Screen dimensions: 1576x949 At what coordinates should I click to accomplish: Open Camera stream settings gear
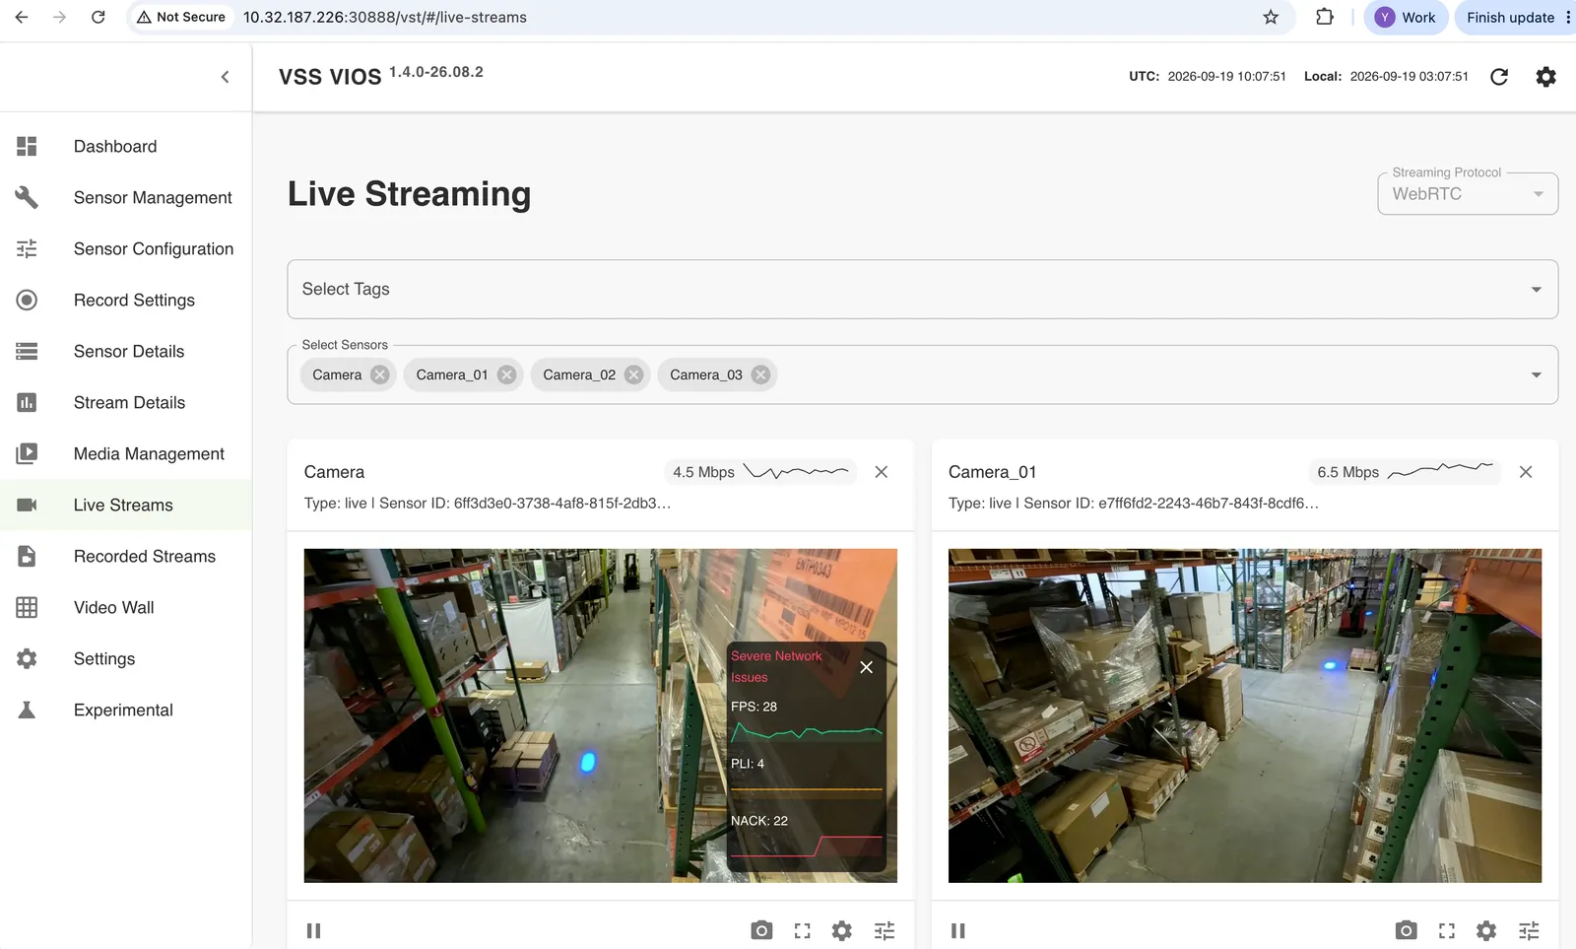click(842, 930)
